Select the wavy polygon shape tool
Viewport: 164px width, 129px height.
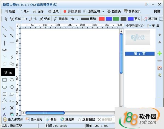(12, 64)
